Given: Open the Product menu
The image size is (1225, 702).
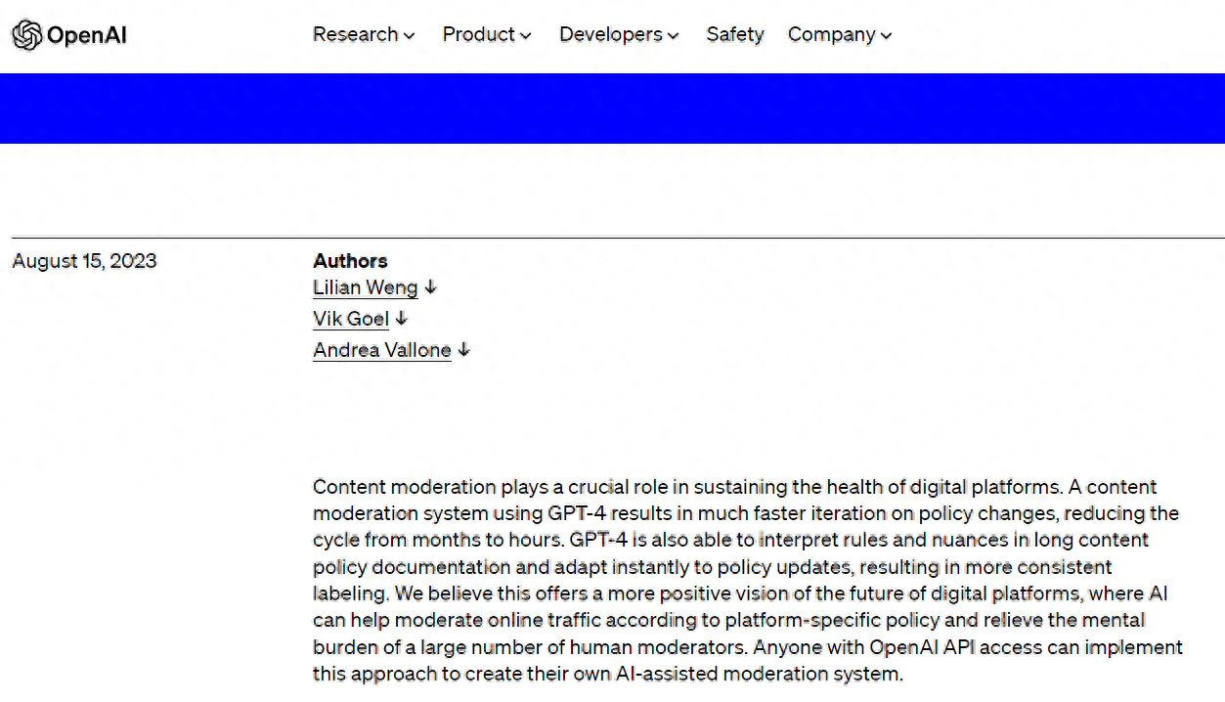Looking at the screenshot, I should click(478, 34).
